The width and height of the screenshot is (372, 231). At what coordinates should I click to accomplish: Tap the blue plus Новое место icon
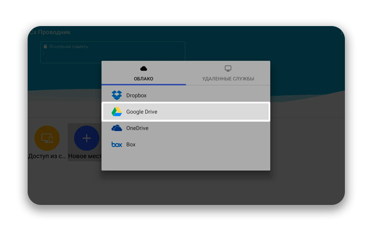click(86, 138)
